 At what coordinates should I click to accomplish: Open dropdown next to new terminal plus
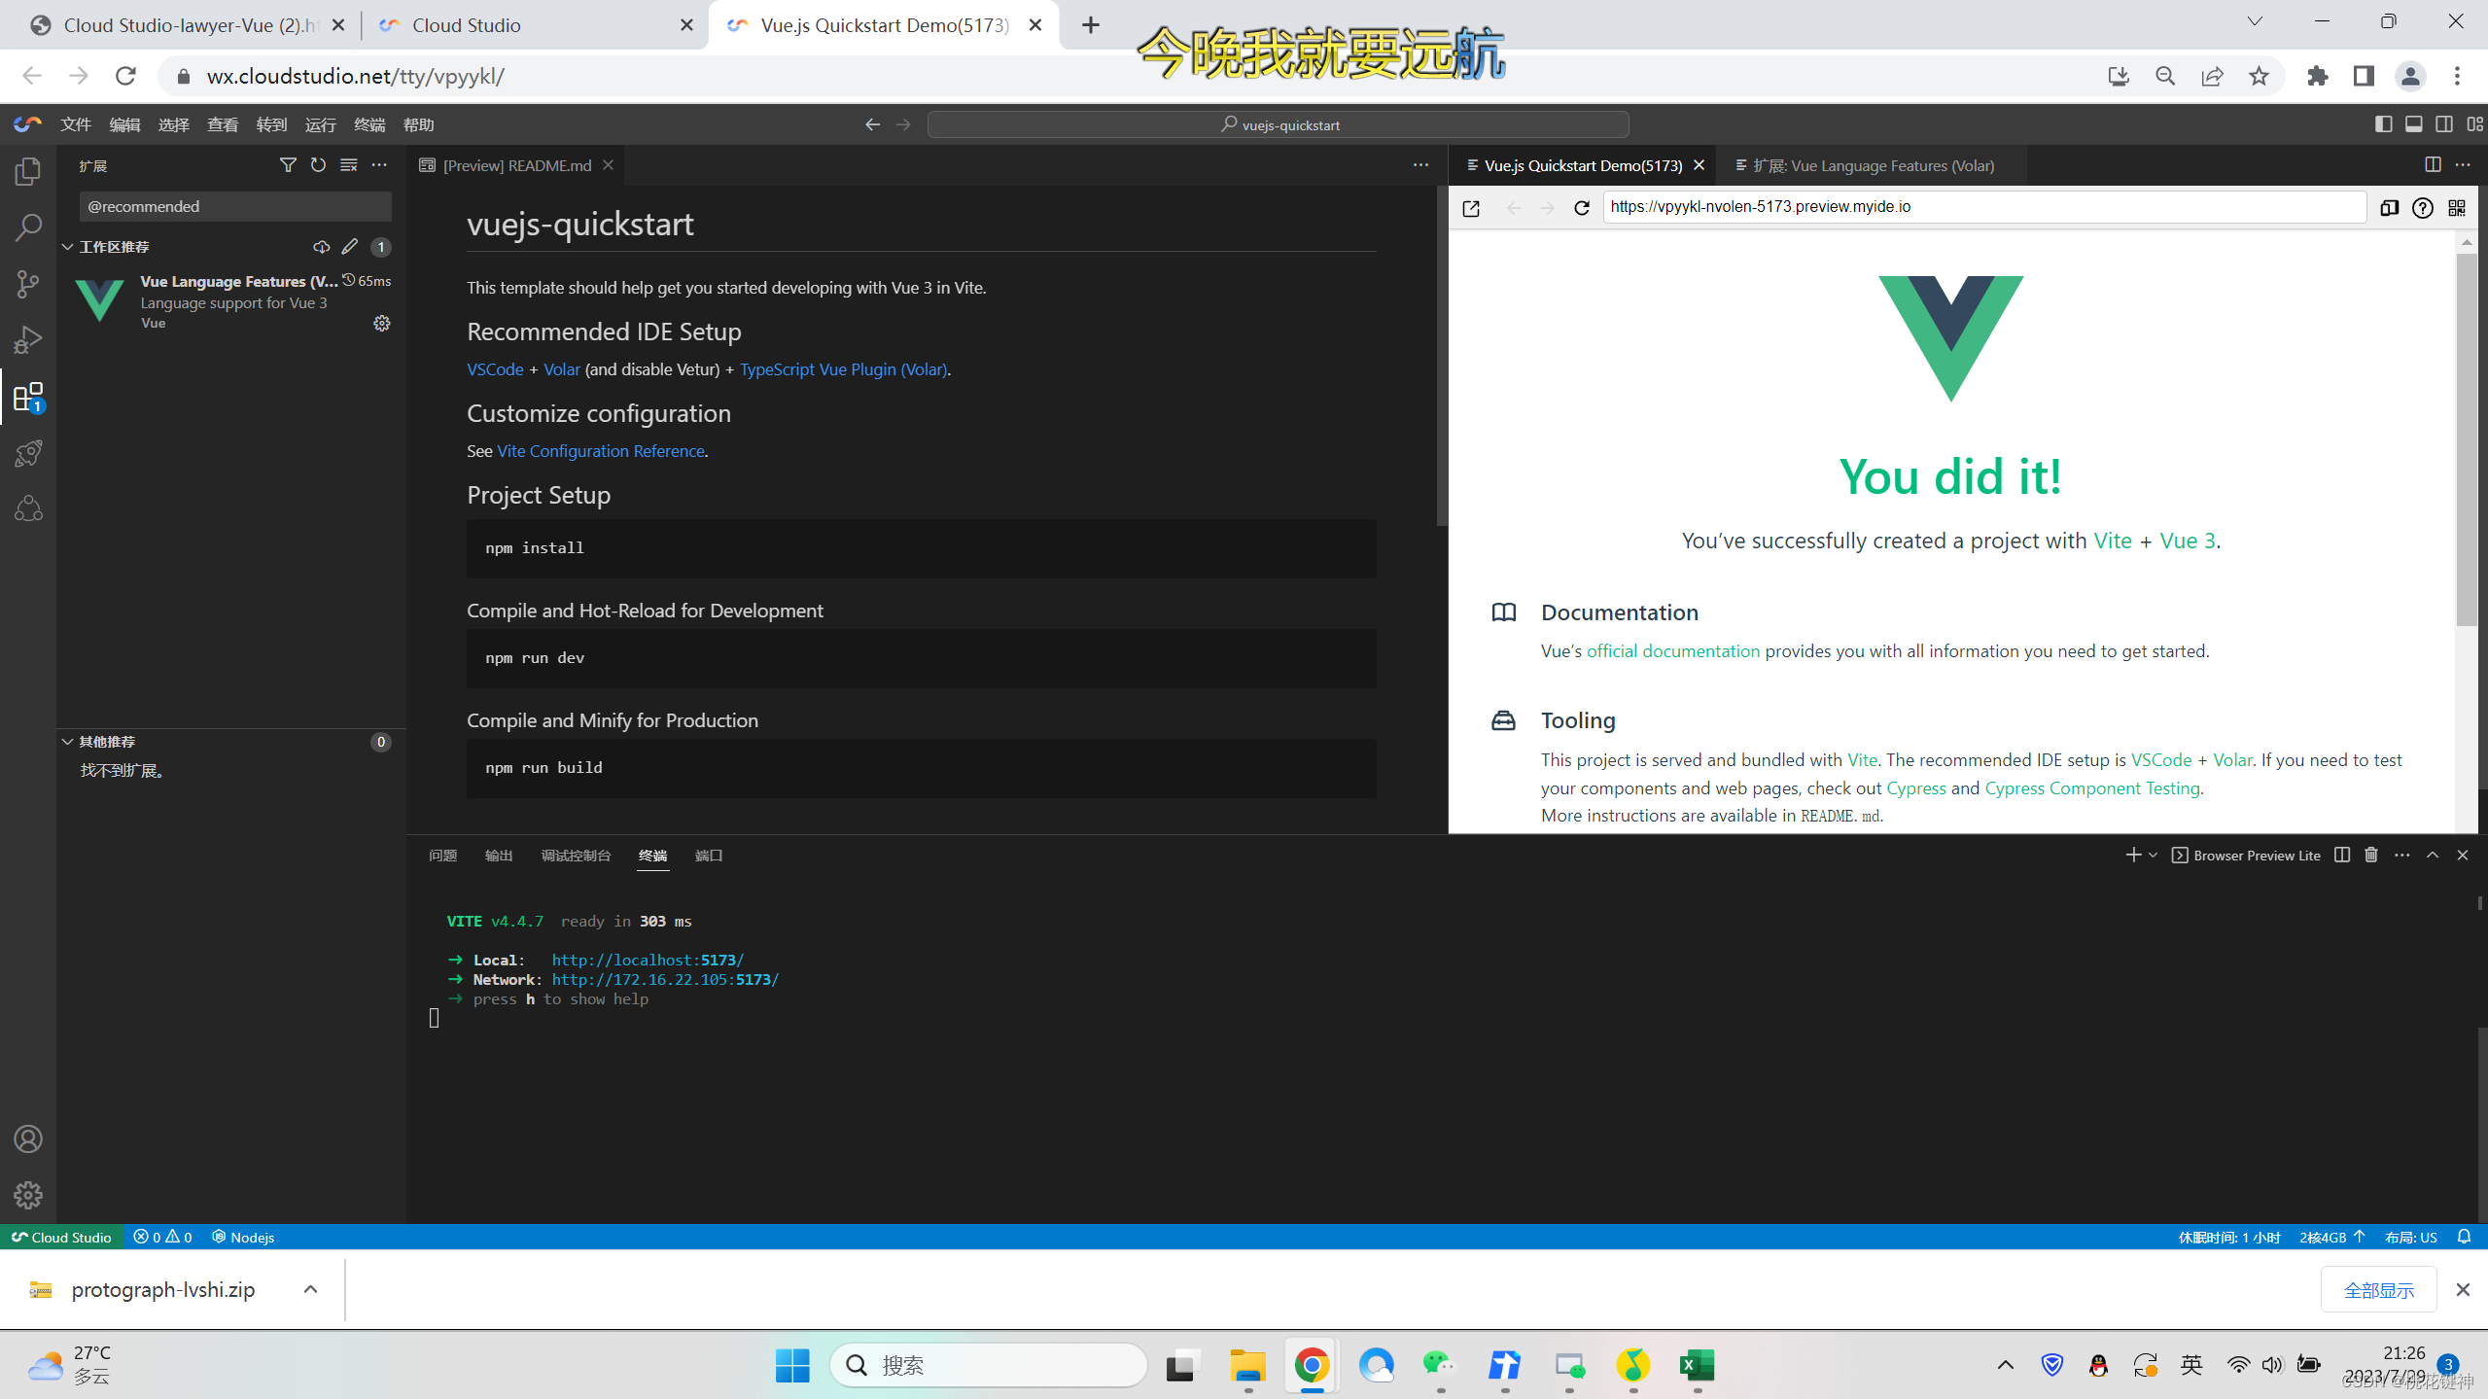point(2154,856)
